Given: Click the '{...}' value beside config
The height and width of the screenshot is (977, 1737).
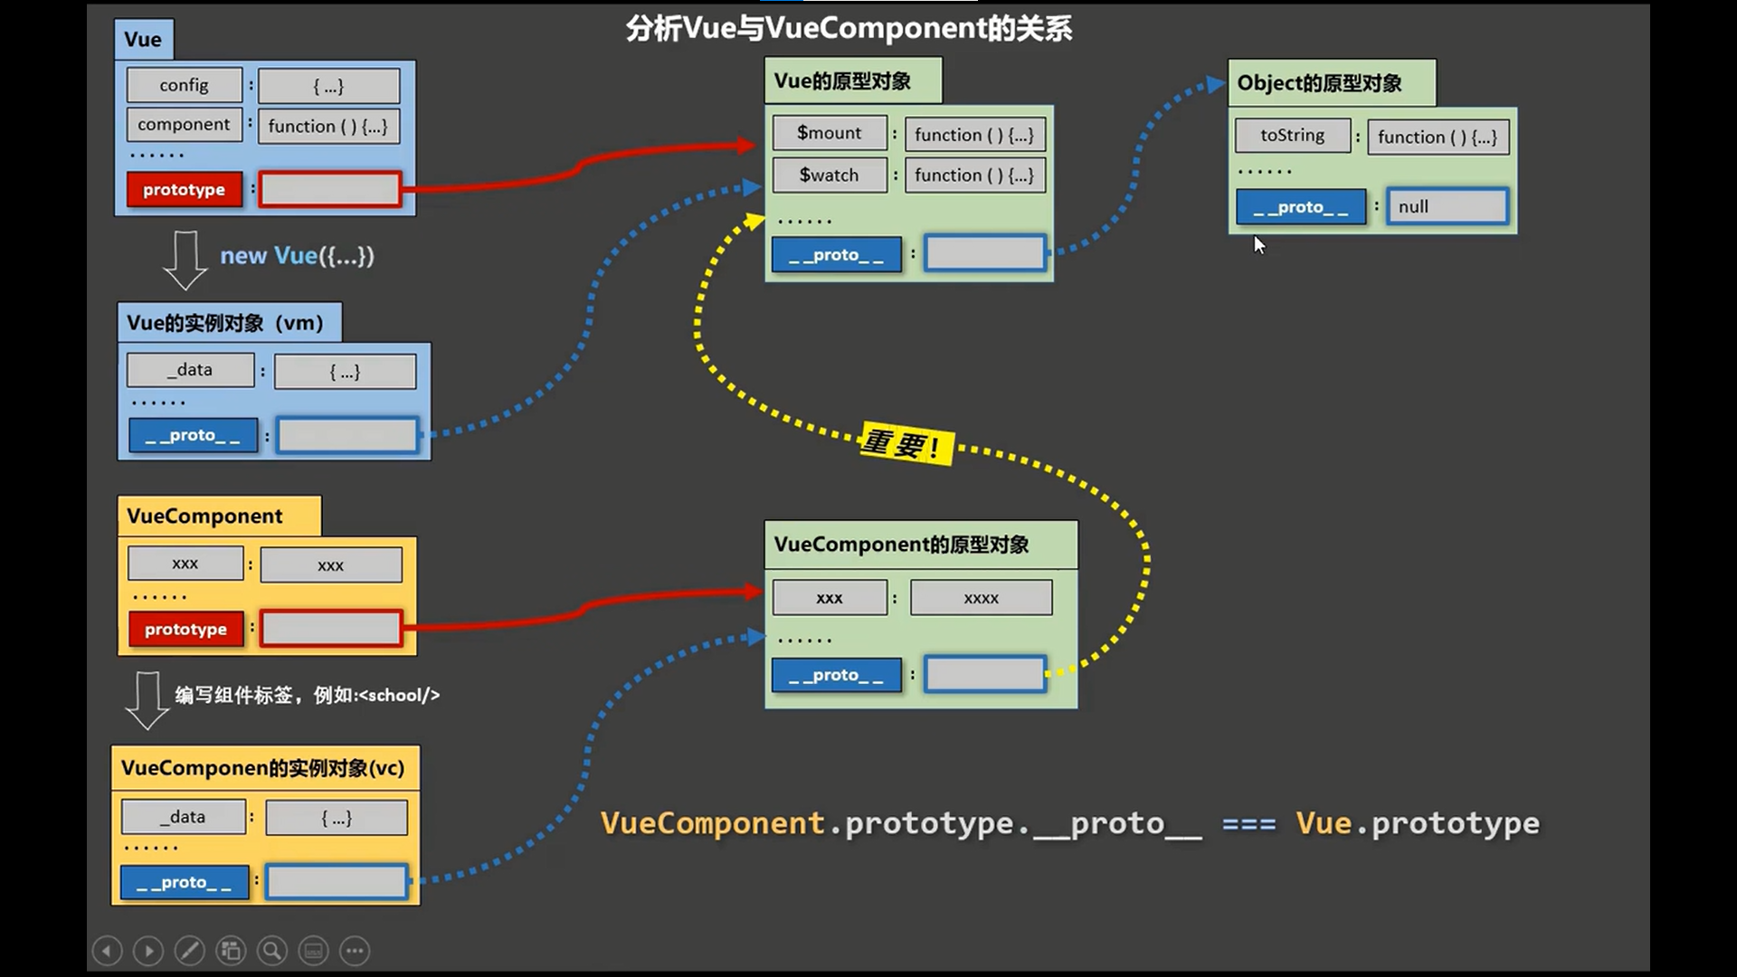Looking at the screenshot, I should tap(328, 86).
